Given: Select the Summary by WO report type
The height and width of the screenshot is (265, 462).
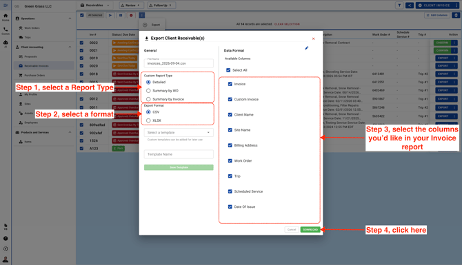Looking at the screenshot, I should tap(148, 91).
